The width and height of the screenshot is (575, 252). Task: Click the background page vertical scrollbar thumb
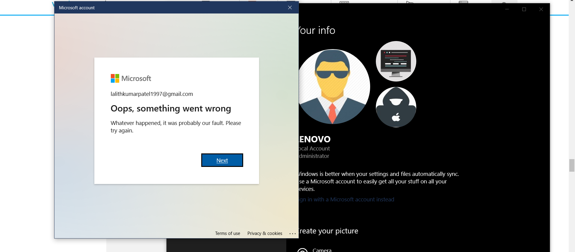572,165
